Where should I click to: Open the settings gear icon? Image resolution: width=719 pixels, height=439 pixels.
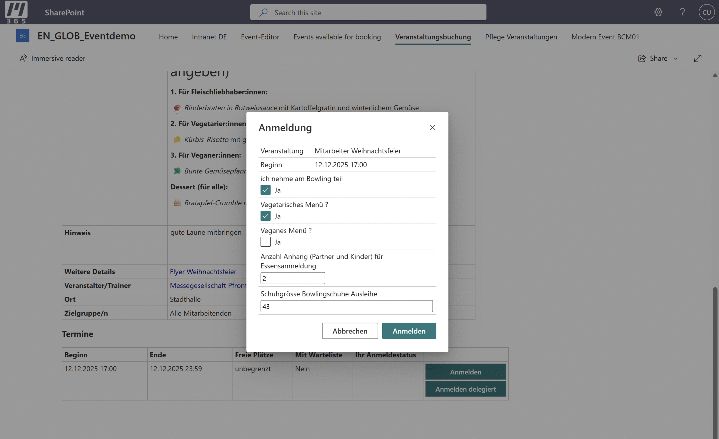pos(658,12)
